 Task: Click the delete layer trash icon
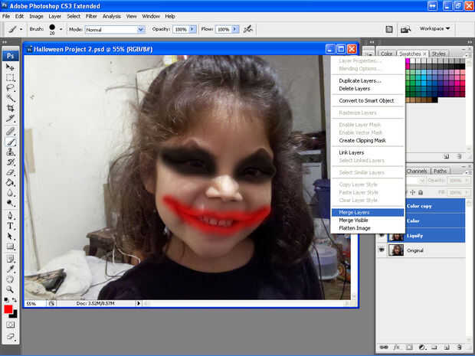pos(459,348)
